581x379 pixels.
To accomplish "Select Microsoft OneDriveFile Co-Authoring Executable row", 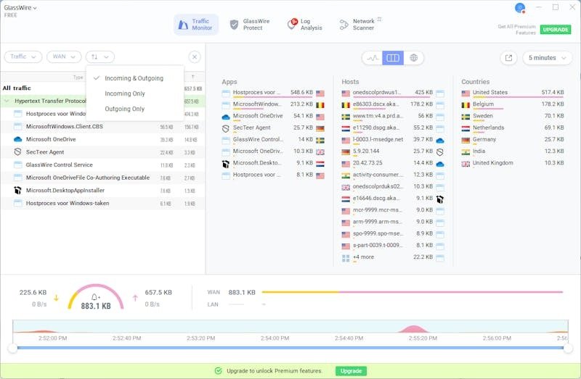I will click(102, 178).
